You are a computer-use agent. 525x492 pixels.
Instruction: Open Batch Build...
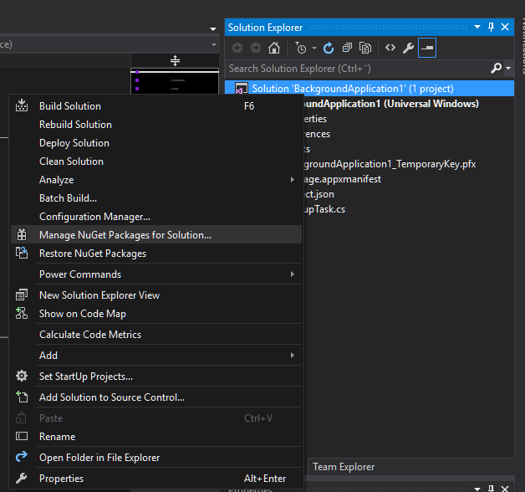tap(156, 198)
